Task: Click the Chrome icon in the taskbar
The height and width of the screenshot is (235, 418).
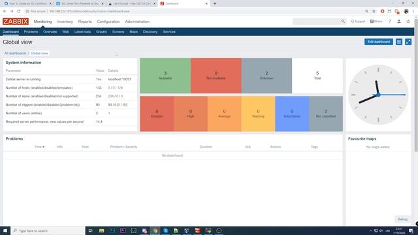Action: tap(155, 230)
